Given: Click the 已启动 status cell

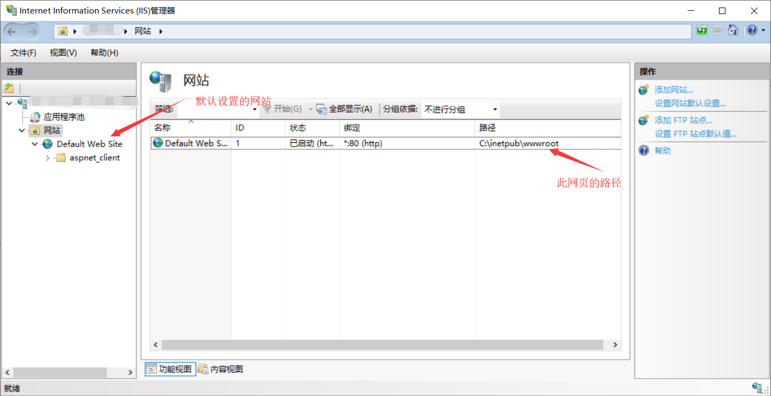Looking at the screenshot, I should pos(312,143).
